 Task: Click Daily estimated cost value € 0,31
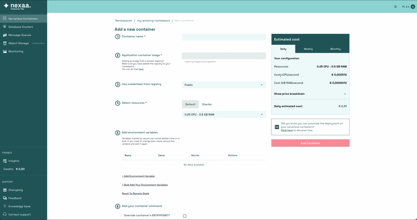(342, 106)
